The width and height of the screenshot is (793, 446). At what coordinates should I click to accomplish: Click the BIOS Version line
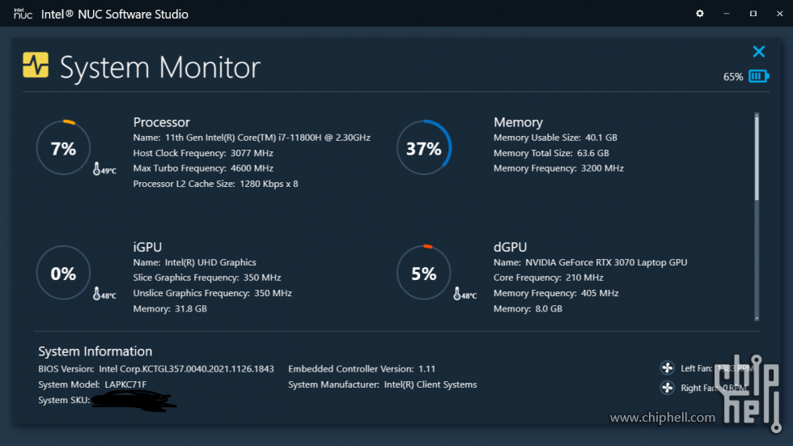click(155, 369)
